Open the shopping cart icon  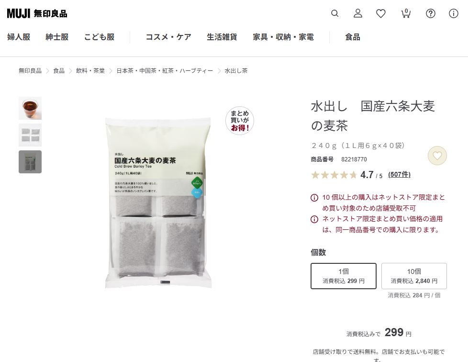click(406, 13)
